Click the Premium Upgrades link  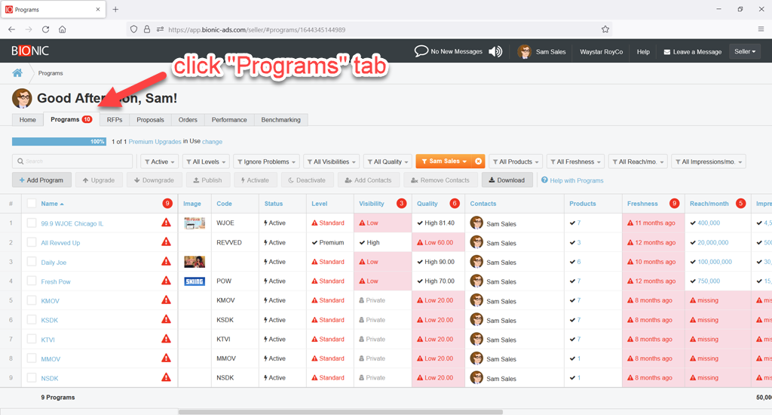coord(155,141)
